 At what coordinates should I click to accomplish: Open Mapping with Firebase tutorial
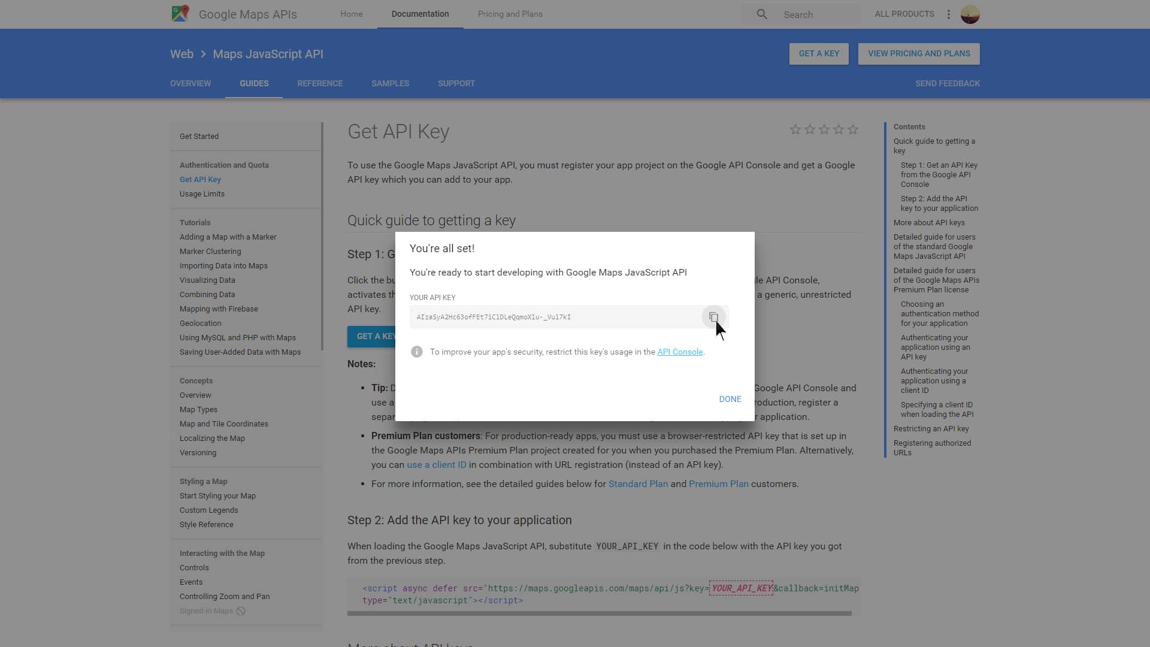click(x=219, y=309)
